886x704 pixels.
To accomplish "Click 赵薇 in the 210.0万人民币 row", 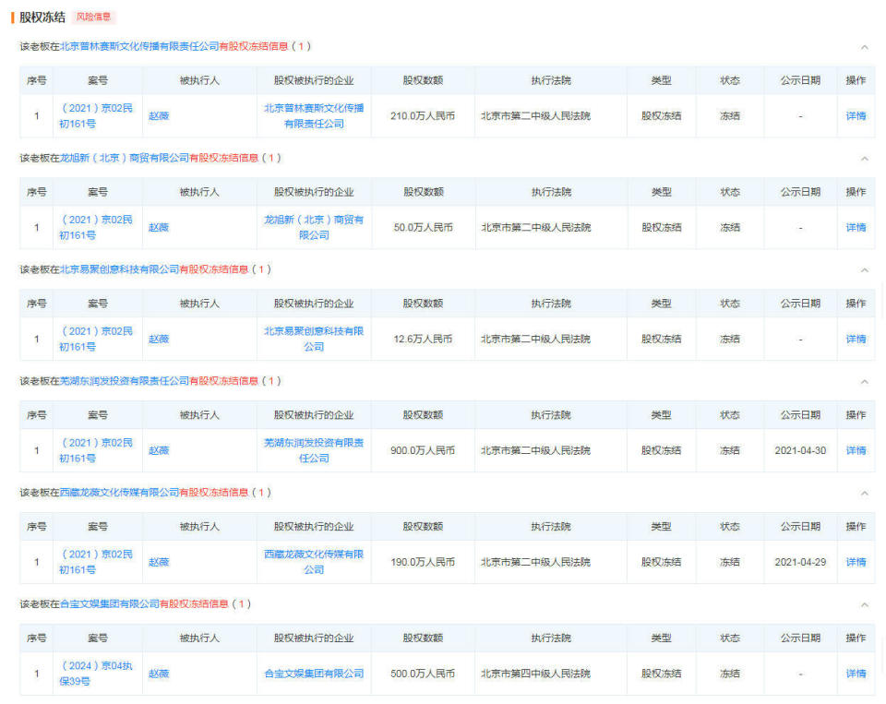I will pos(159,116).
